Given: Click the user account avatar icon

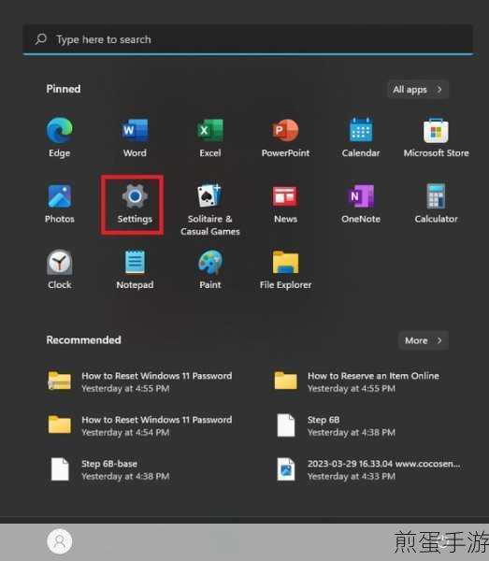Looking at the screenshot, I should tap(60, 541).
